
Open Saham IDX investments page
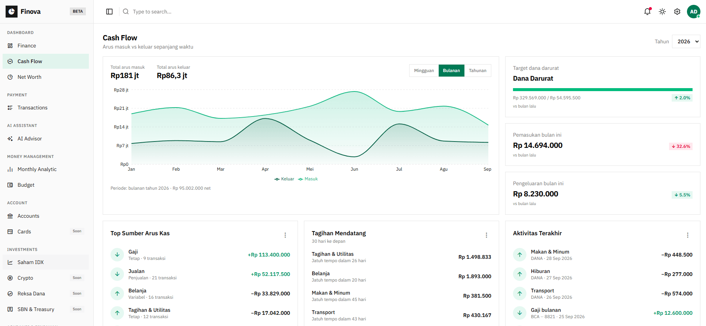(x=46, y=262)
